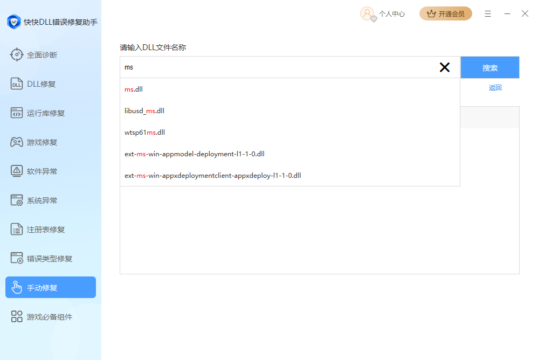Clear the search box with X
Image resolution: width=538 pixels, height=360 pixels.
445,67
